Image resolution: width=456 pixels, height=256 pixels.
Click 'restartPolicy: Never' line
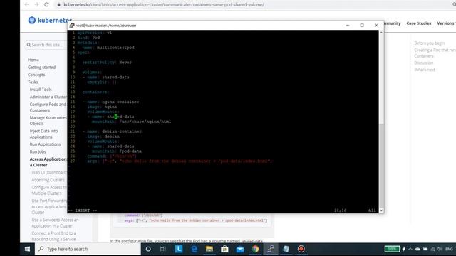pyautogui.click(x=107, y=63)
